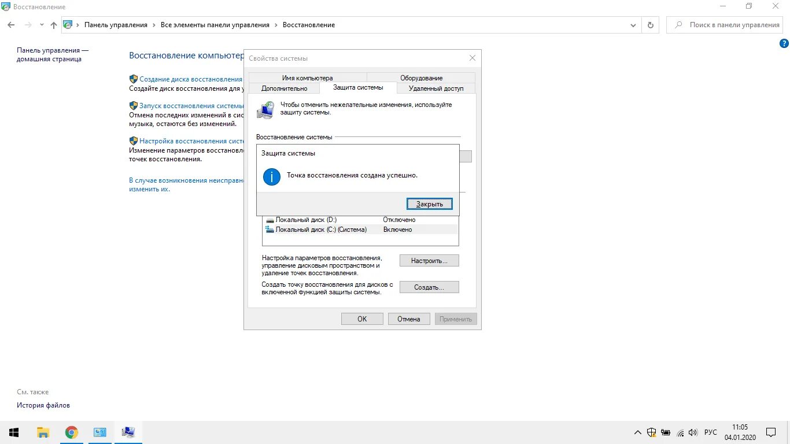
Task: Switch to the 'Имя компьютера' tab
Action: pos(308,78)
